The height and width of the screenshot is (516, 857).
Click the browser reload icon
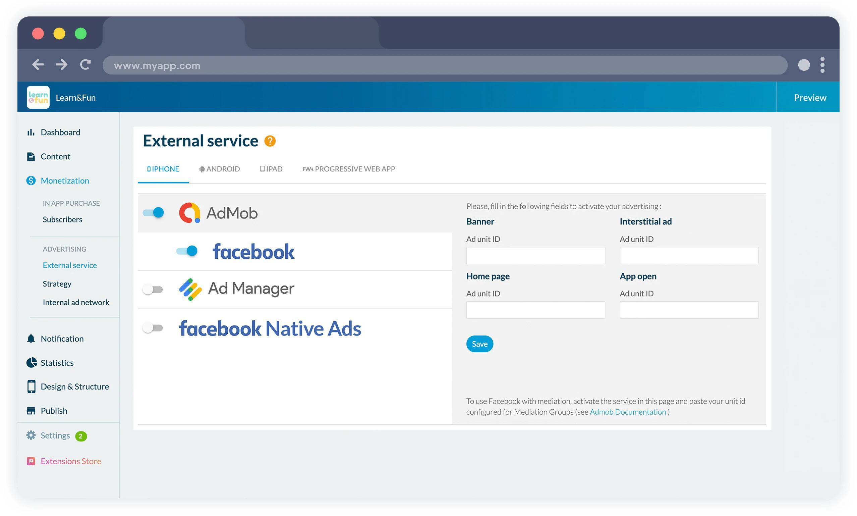coord(85,65)
